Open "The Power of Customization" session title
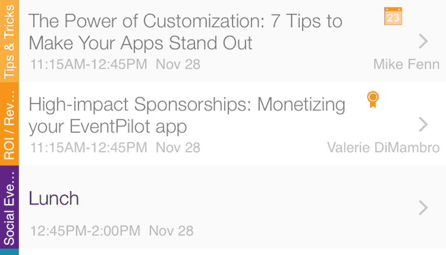The width and height of the screenshot is (446, 255). tap(185, 32)
